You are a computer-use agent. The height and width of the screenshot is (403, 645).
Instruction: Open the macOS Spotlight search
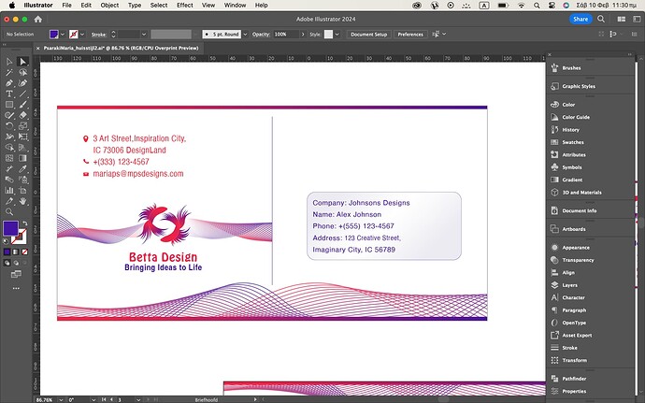[x=537, y=6]
